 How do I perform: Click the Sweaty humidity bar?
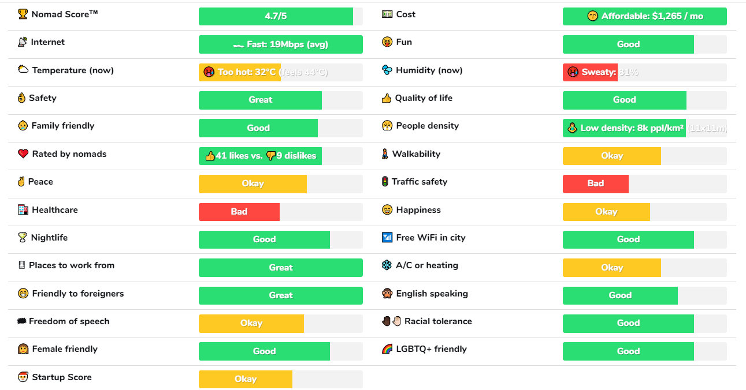point(590,72)
